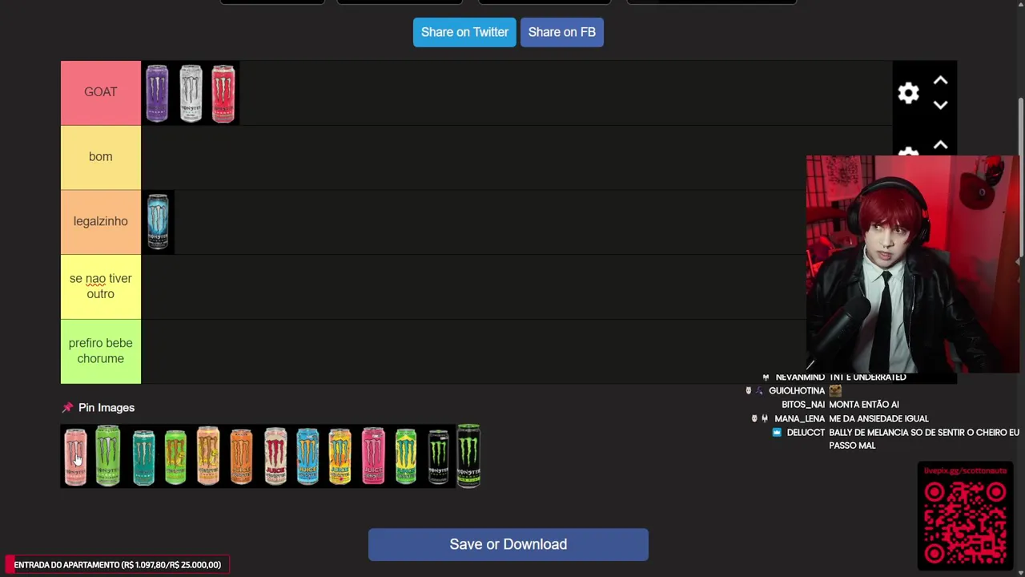Click chat username BITOS_NAI
Image resolution: width=1025 pixels, height=577 pixels.
click(x=803, y=405)
